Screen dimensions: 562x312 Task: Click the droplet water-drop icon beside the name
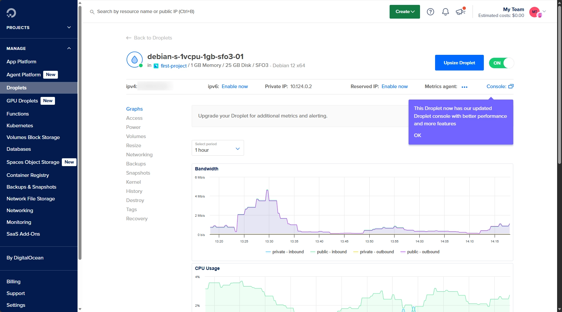tap(134, 59)
